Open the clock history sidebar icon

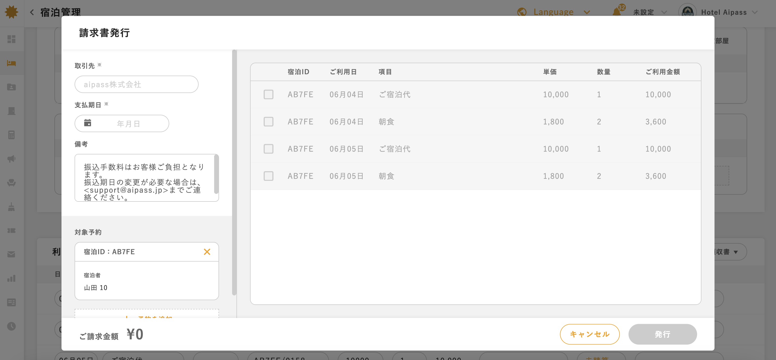[x=11, y=326]
